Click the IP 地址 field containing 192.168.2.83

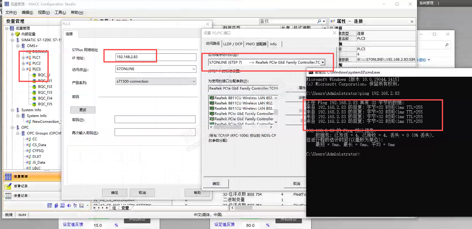click(156, 57)
